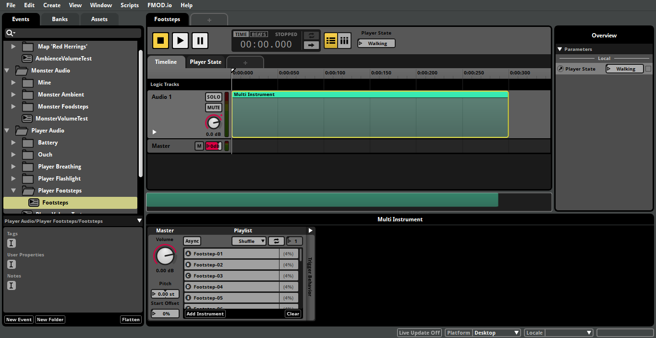Screen dimensions: 656x338
Task: Tick the Player State checkbox in Overview
Action: pos(648,69)
